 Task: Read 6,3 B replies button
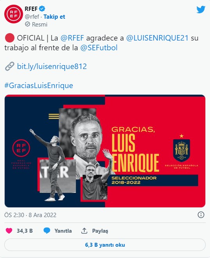[x=105, y=245]
